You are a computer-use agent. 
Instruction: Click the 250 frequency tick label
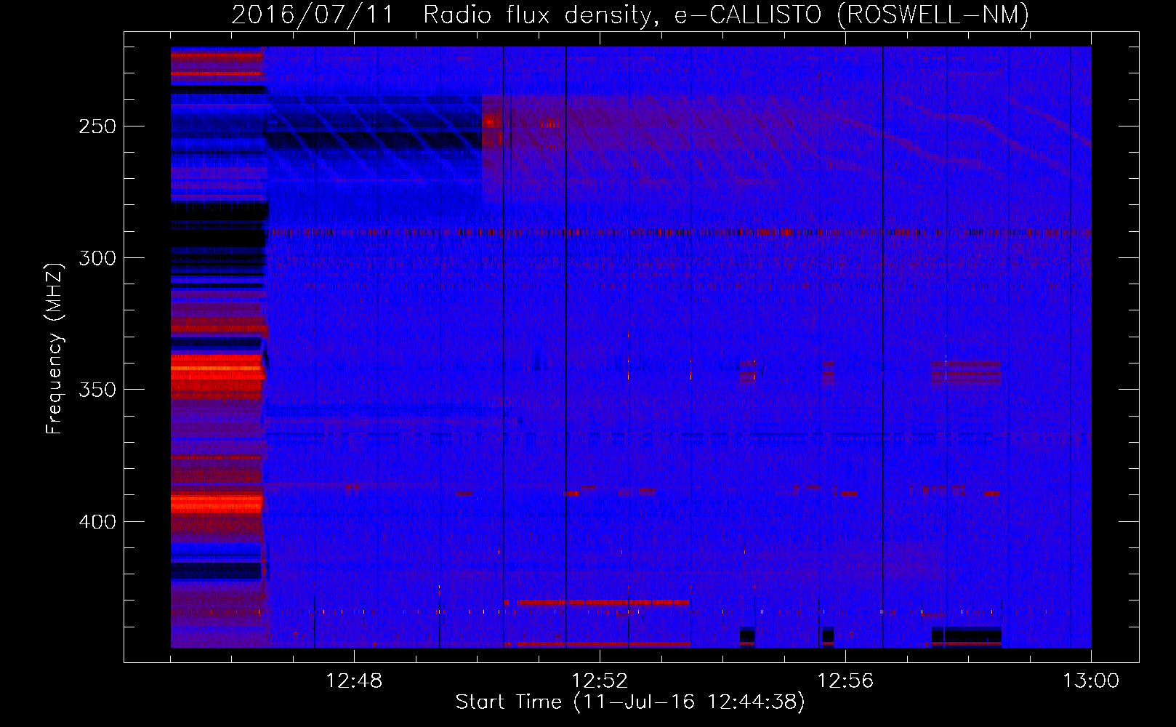click(98, 126)
